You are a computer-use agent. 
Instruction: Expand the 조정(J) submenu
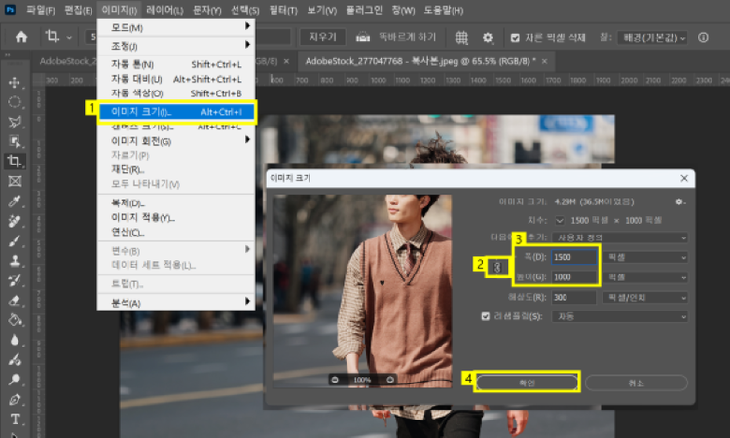point(176,46)
